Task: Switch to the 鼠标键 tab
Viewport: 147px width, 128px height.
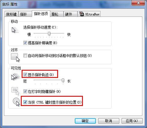Action: pyautogui.click(x=12, y=14)
